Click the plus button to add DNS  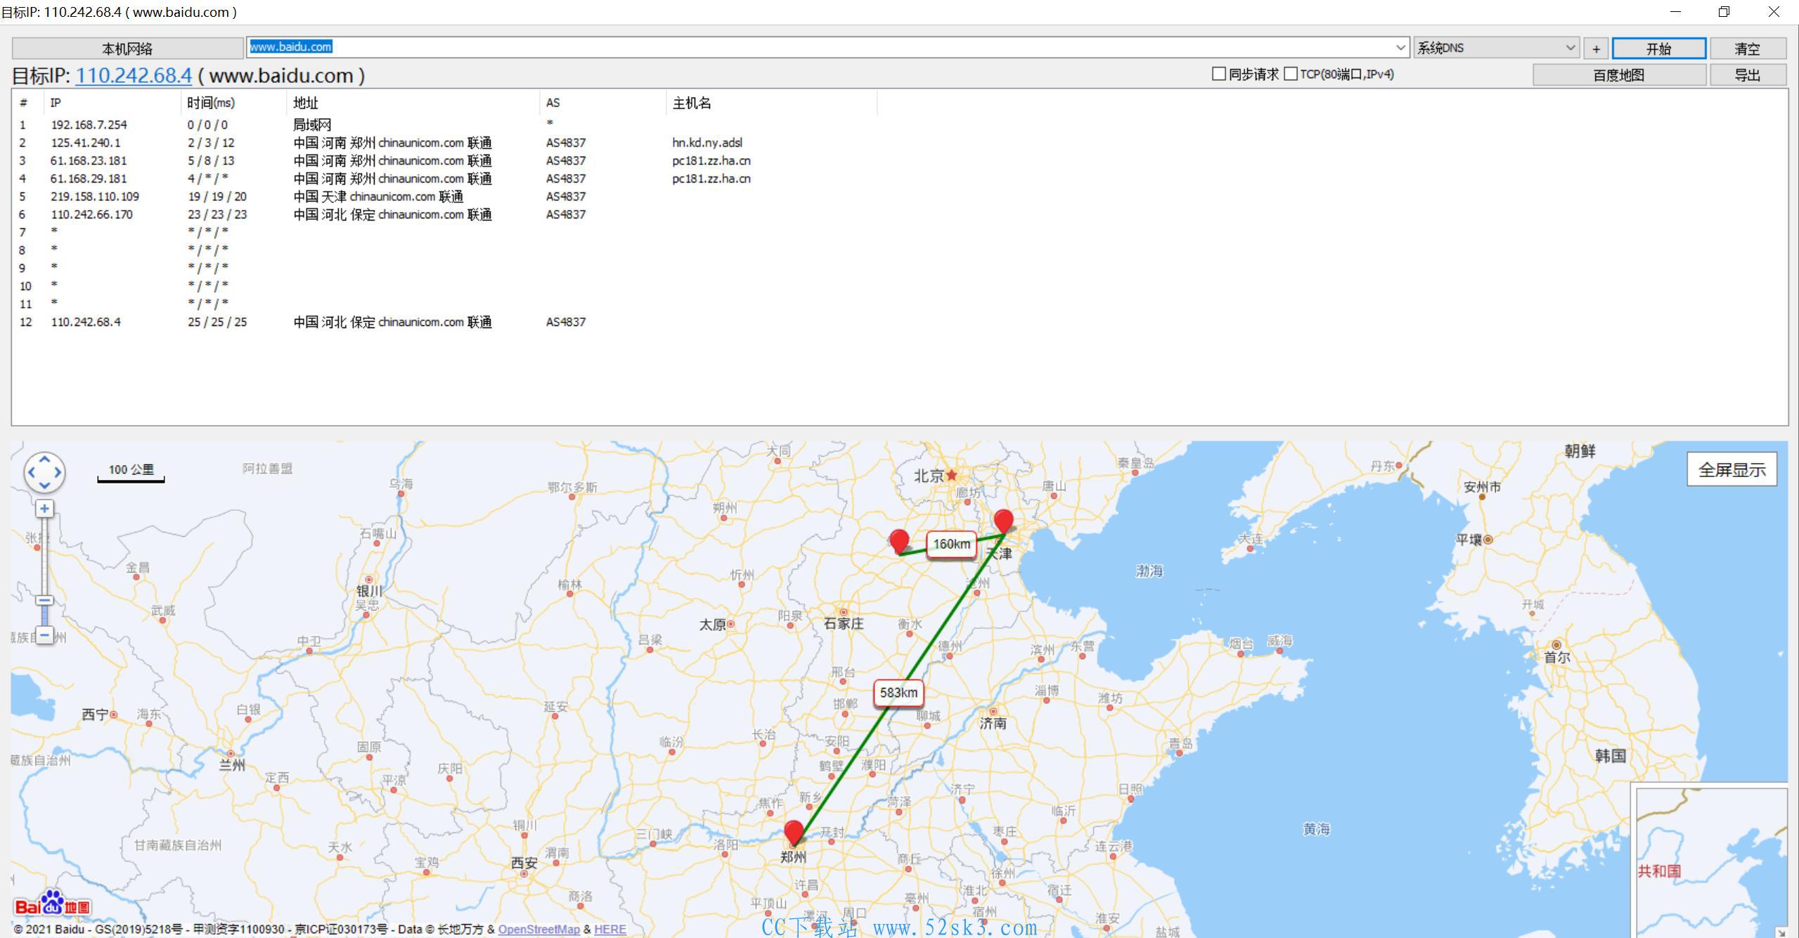click(x=1596, y=48)
